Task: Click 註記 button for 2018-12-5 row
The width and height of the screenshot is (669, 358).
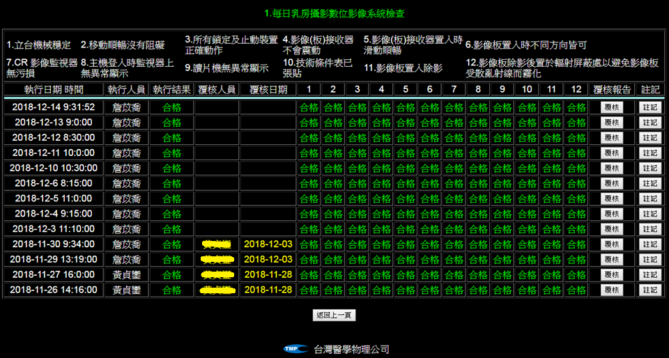Action: [x=649, y=199]
